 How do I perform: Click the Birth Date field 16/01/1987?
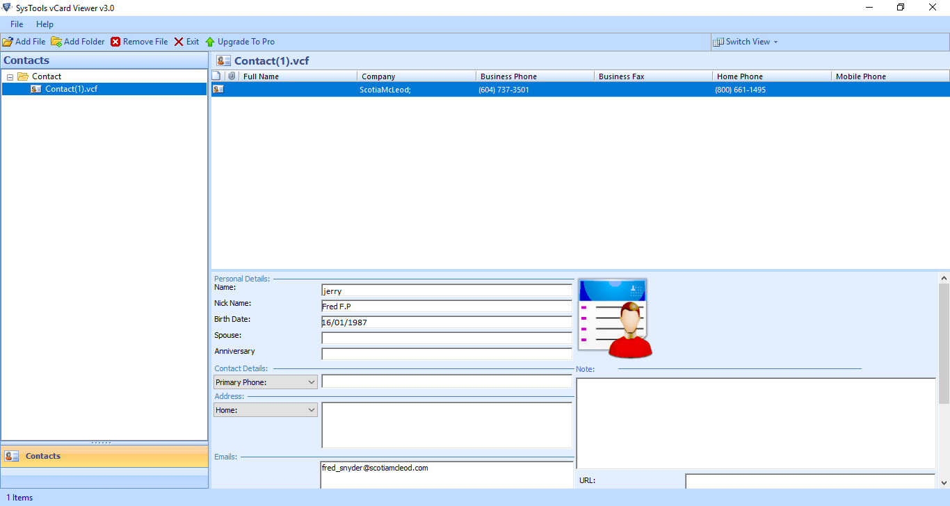point(446,323)
